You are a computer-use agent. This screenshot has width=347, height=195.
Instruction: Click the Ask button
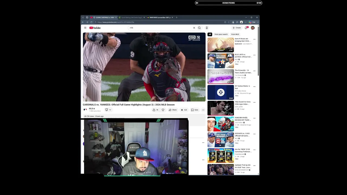tap(184, 110)
